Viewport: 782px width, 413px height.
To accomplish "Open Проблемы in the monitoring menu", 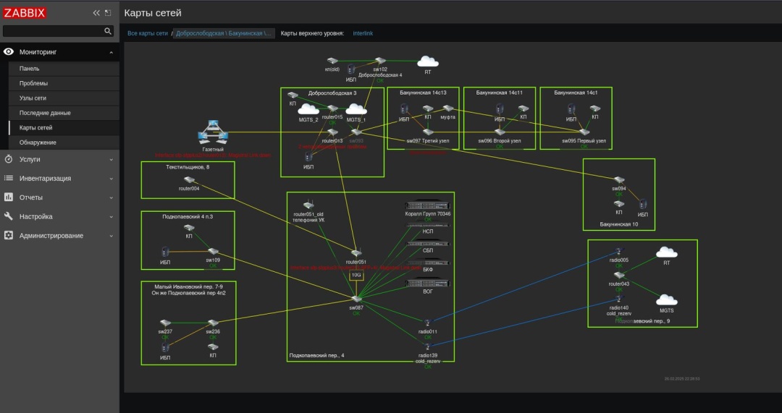I will click(33, 83).
